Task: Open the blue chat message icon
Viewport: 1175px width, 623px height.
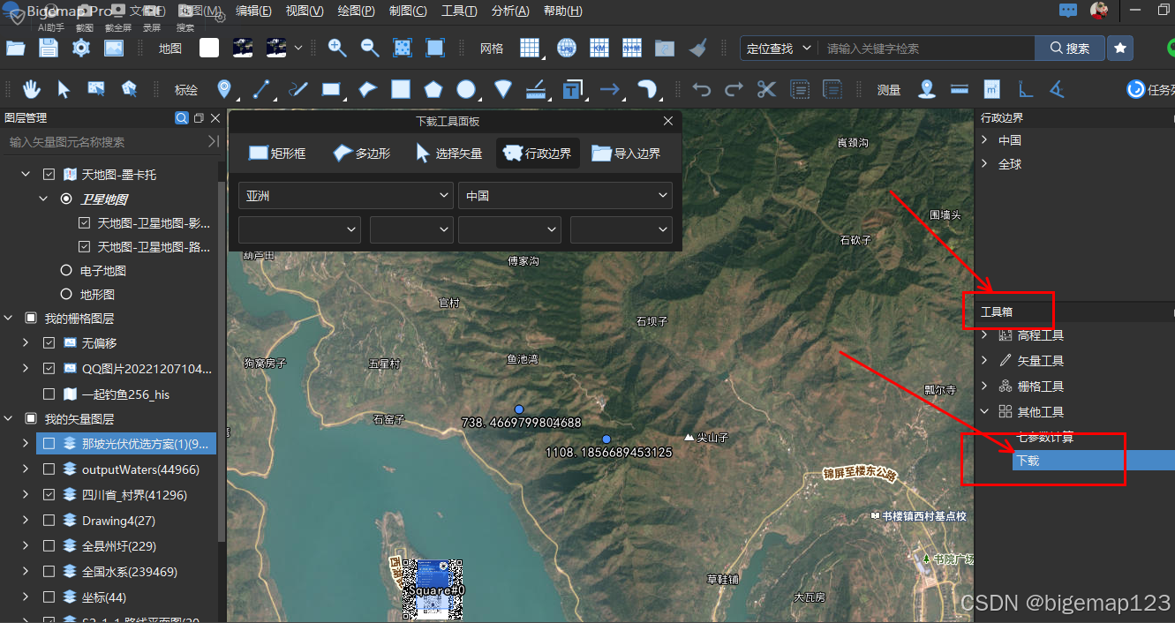Action: pos(1068,11)
